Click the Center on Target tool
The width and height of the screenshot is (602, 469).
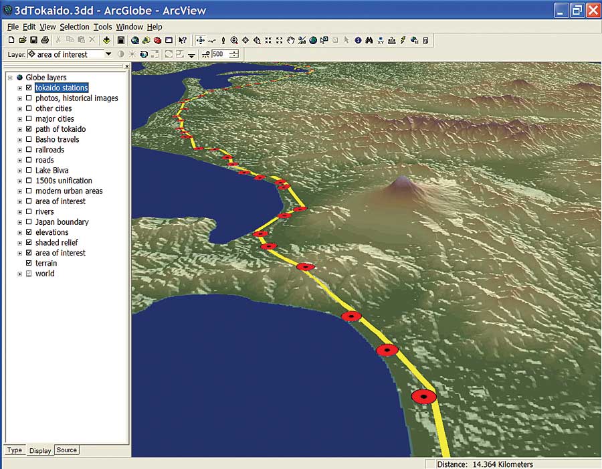[x=245, y=40]
